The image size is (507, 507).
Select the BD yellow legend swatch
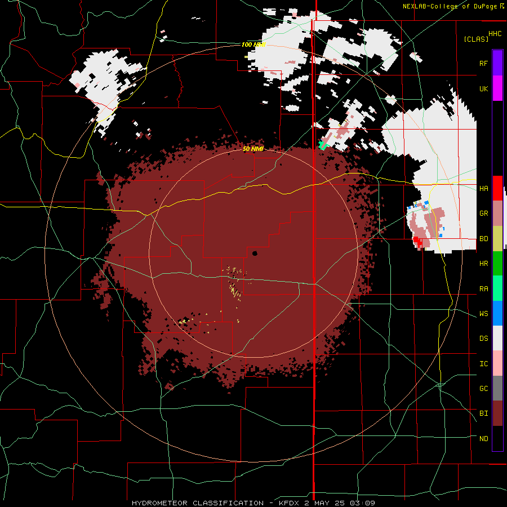(497, 239)
